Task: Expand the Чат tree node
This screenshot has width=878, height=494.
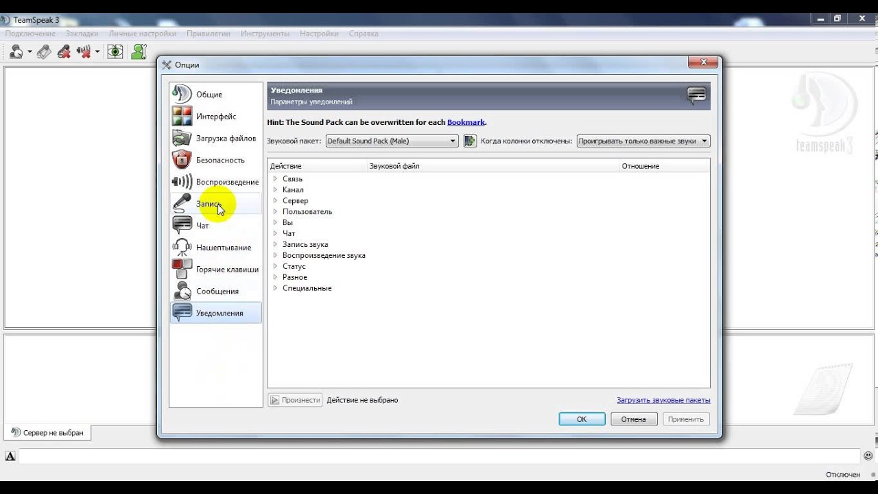Action: click(275, 233)
